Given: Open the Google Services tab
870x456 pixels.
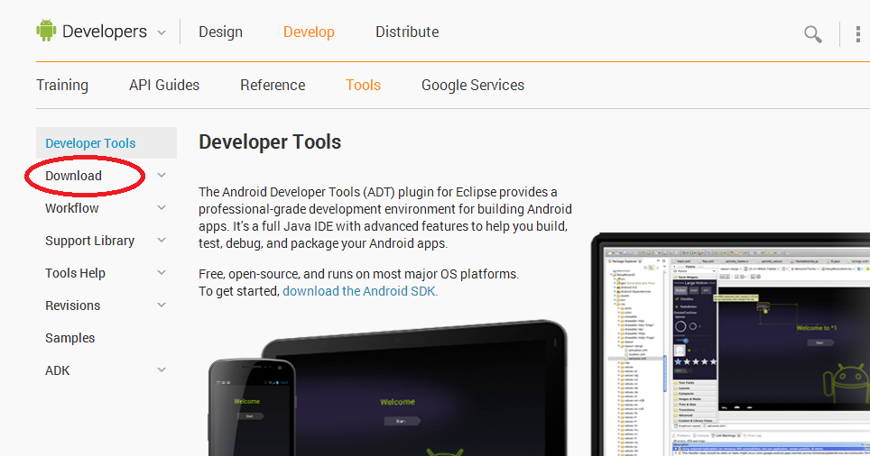Looking at the screenshot, I should click(x=473, y=86).
